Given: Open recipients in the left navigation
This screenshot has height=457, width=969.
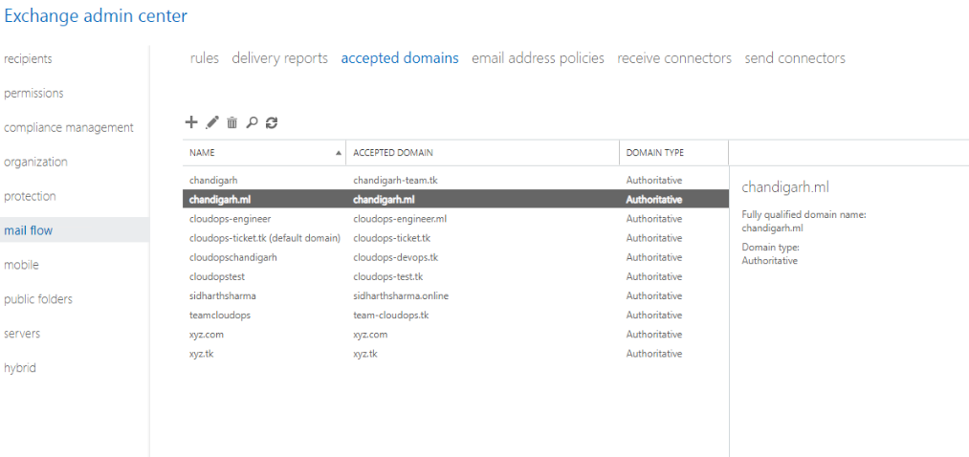Looking at the screenshot, I should 28,59.
